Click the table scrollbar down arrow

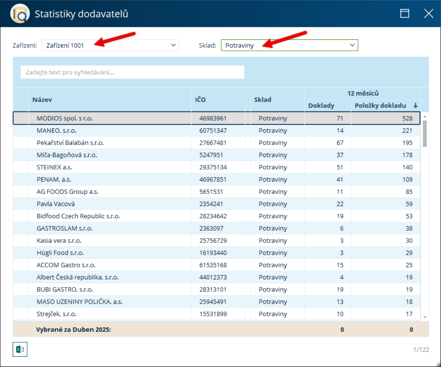[425, 317]
